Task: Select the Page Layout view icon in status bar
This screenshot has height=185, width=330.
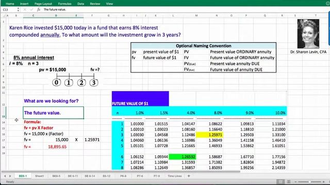Action: pyautogui.click(x=289, y=181)
